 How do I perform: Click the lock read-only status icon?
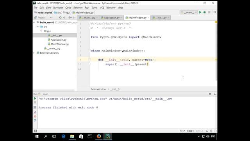[x=207, y=131]
